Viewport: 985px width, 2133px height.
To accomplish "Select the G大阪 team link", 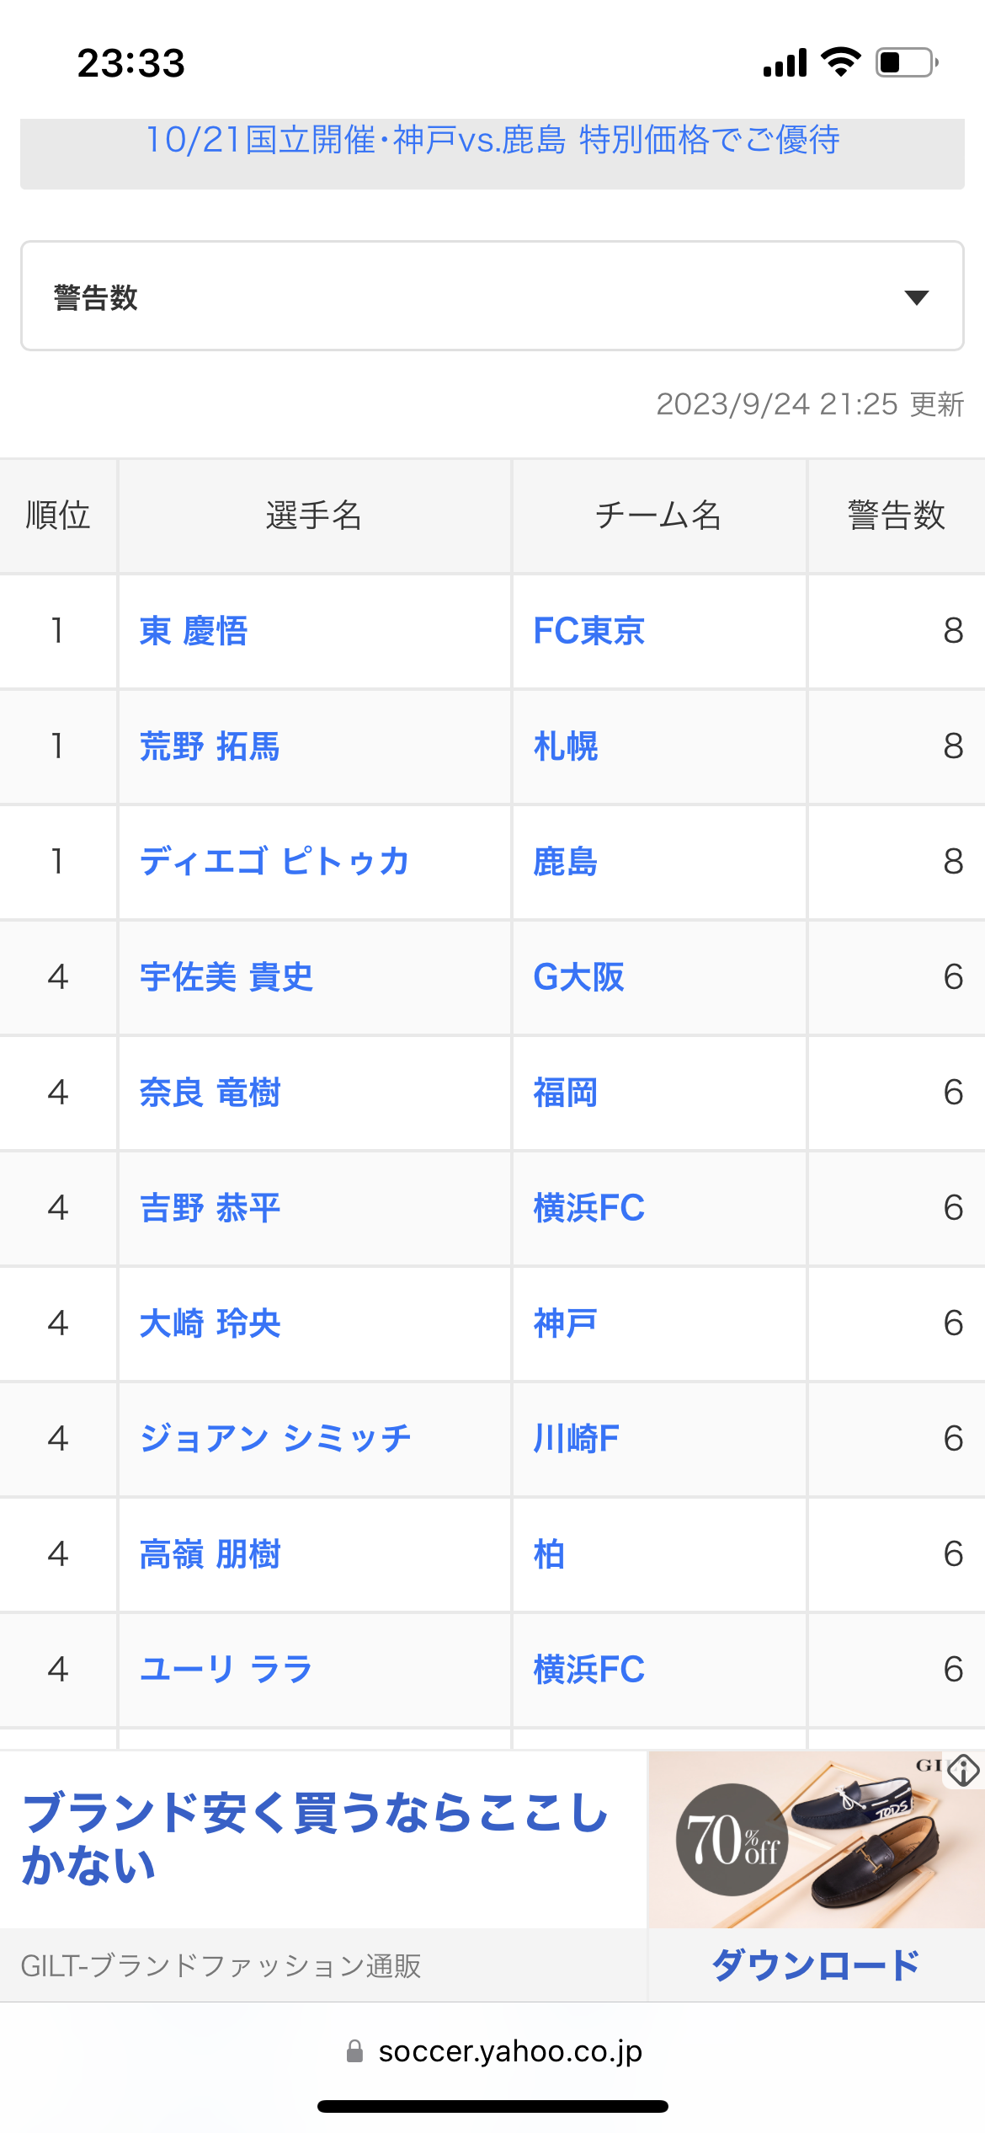I will click(579, 977).
